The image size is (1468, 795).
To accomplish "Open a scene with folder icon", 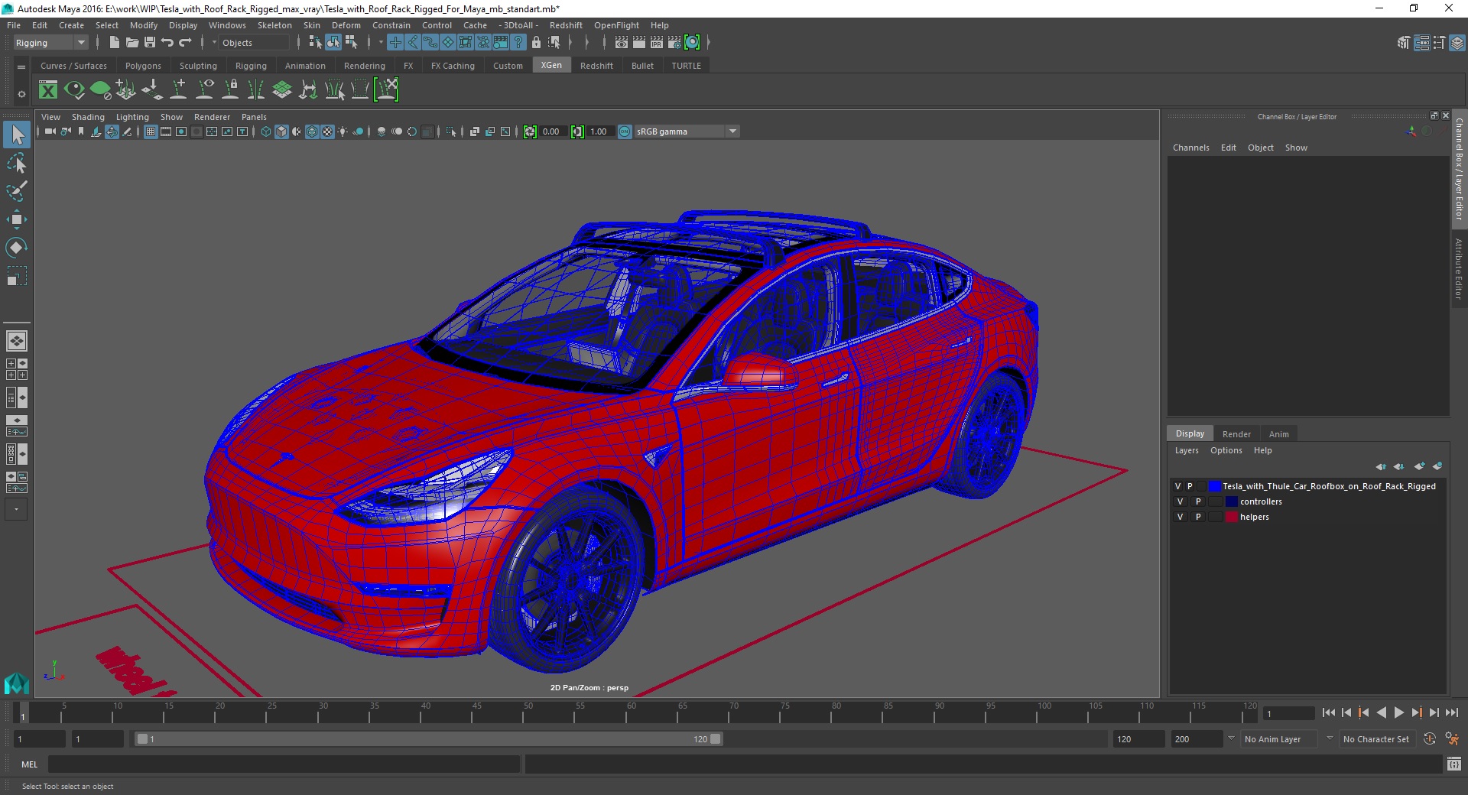I will [132, 43].
